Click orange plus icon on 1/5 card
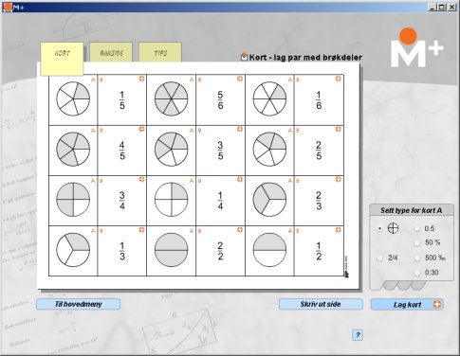 pos(141,79)
